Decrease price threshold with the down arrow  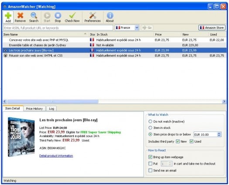[219, 136]
